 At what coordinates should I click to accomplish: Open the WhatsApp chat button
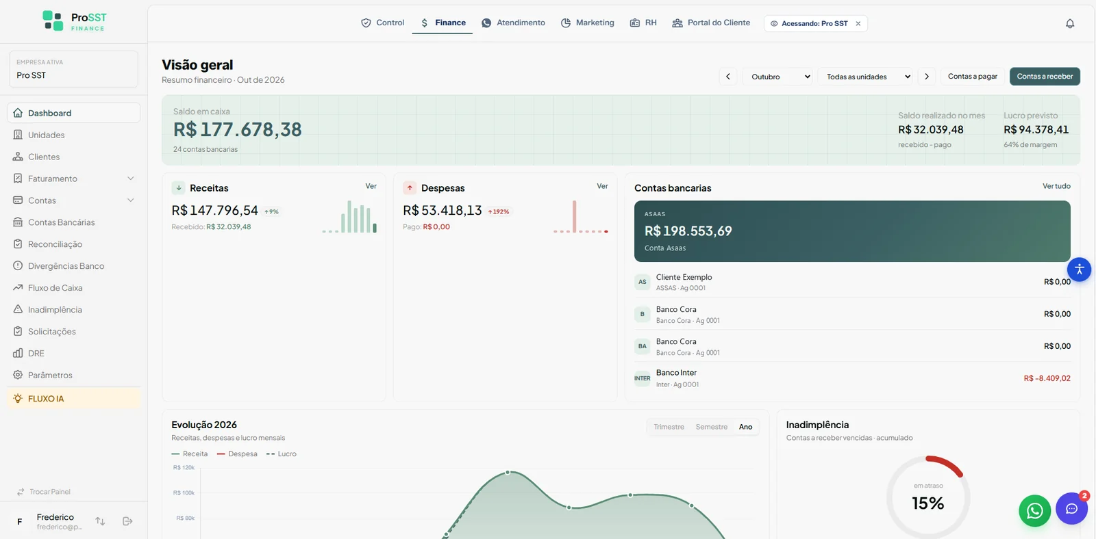[1035, 510]
